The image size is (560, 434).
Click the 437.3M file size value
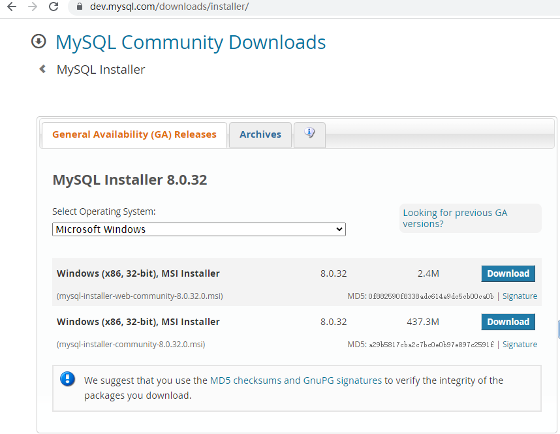coord(423,322)
